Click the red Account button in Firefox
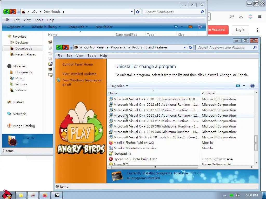266x199 pixels. 218,30
